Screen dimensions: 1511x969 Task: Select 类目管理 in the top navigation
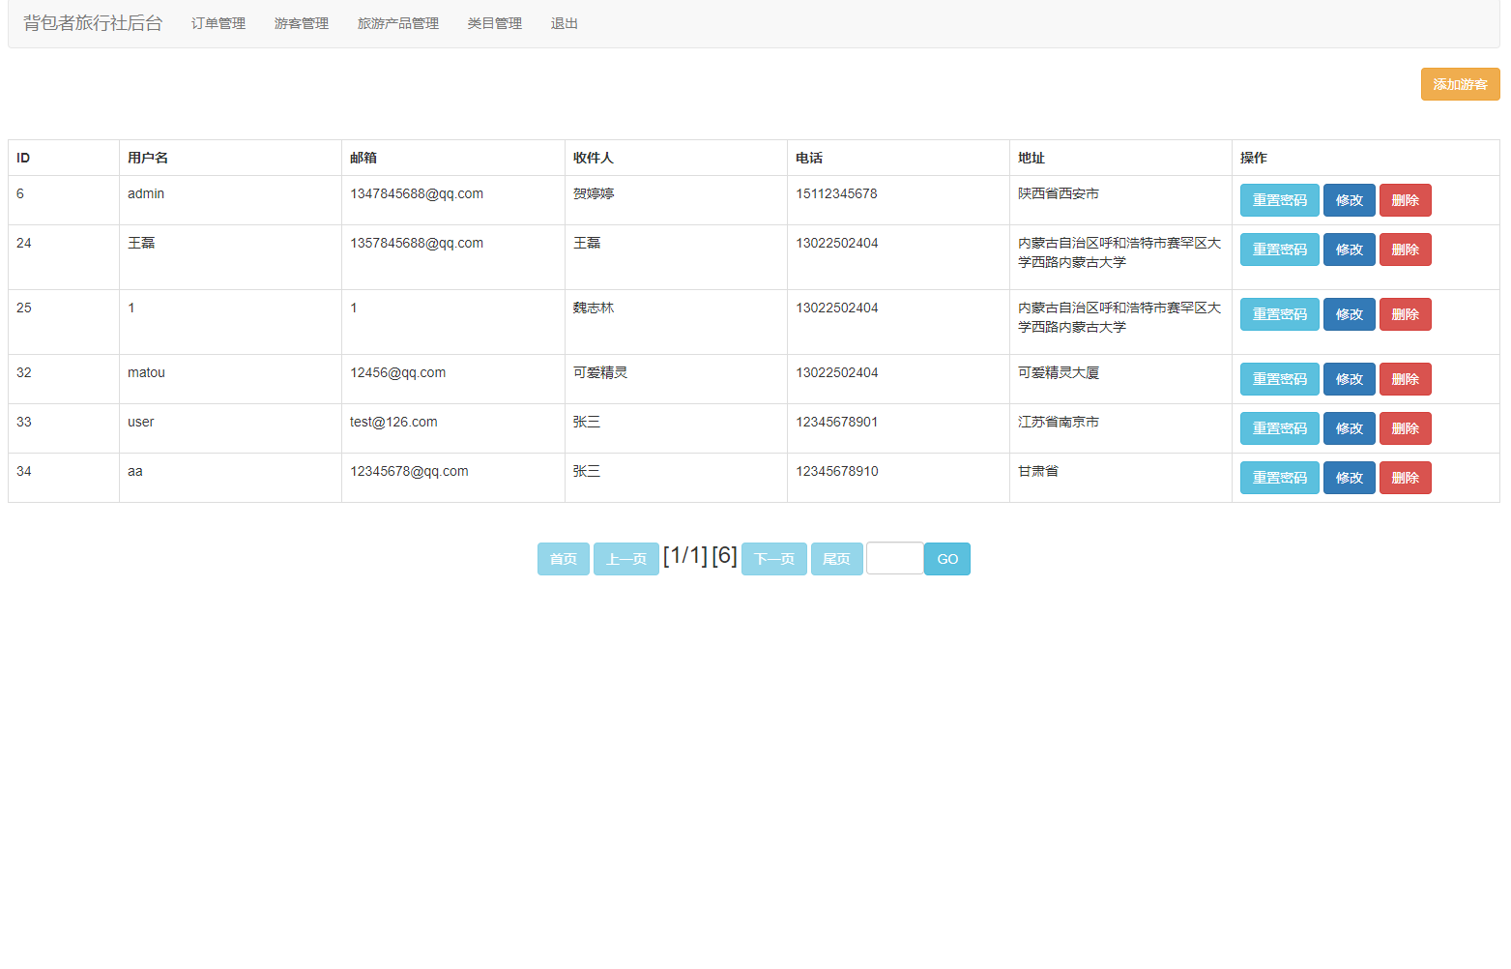494,23
